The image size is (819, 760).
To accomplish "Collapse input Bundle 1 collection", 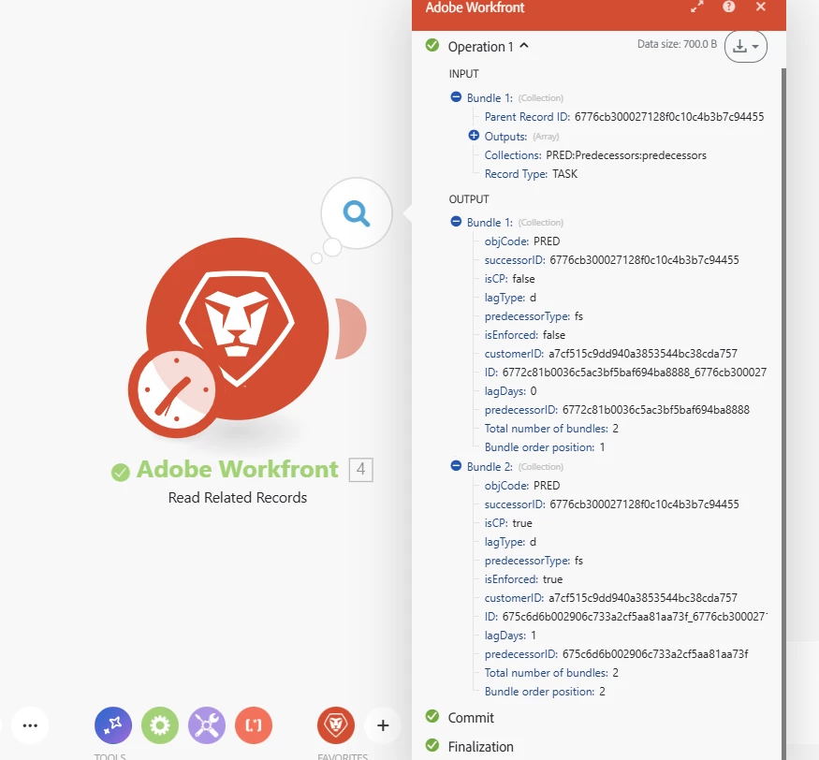I will 456,97.
